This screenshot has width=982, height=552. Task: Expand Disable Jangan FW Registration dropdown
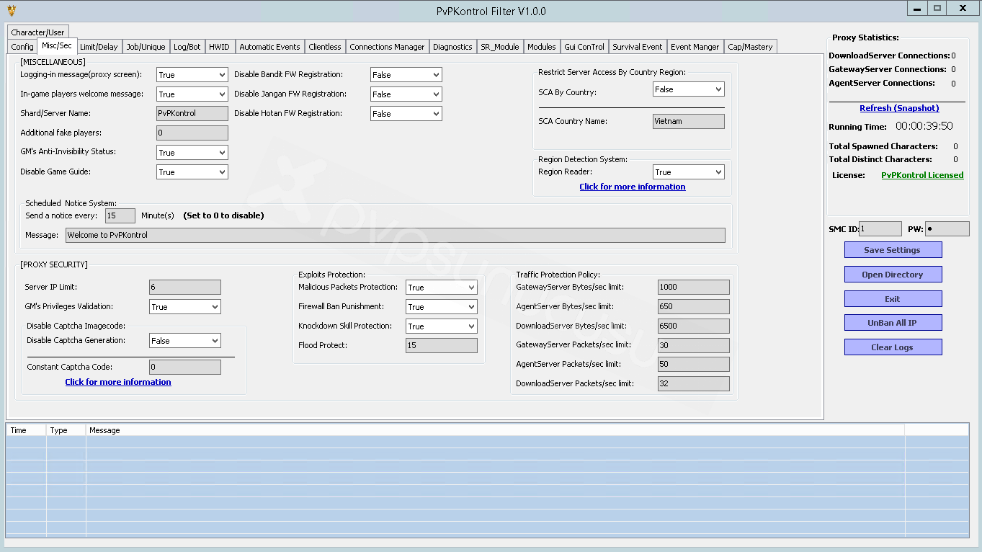pyautogui.click(x=406, y=94)
